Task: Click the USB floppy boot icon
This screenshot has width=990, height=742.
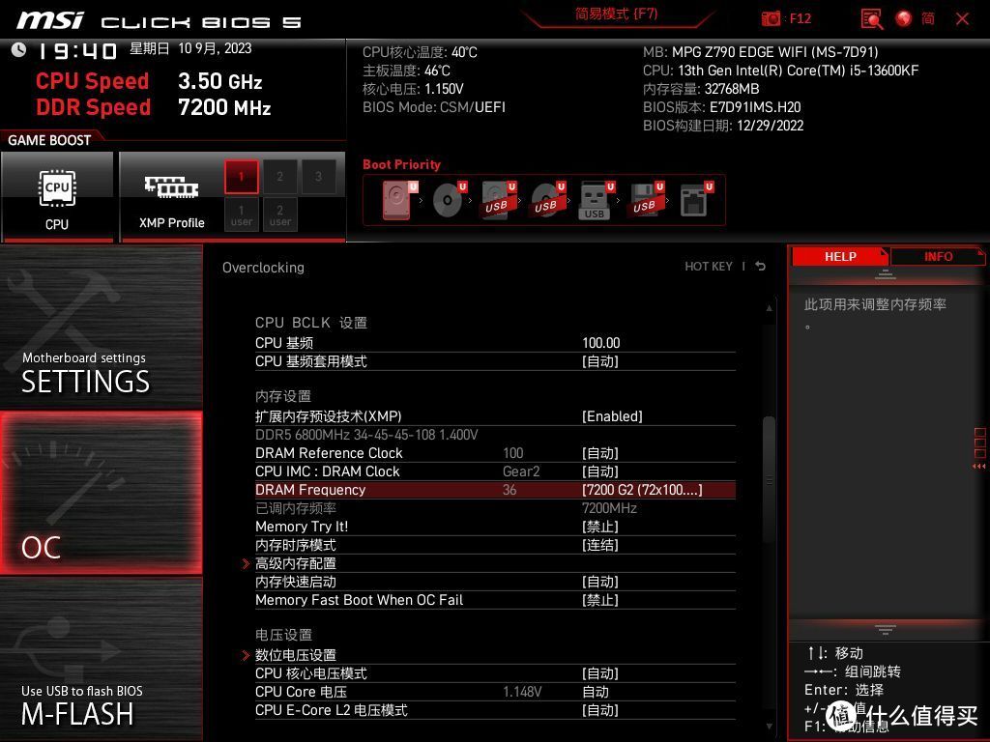Action: tap(646, 200)
